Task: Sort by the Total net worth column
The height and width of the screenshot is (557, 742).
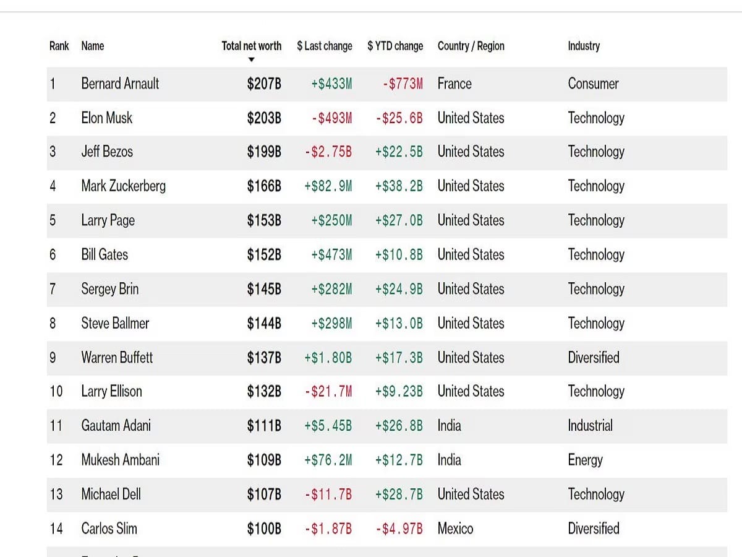Action: [251, 46]
